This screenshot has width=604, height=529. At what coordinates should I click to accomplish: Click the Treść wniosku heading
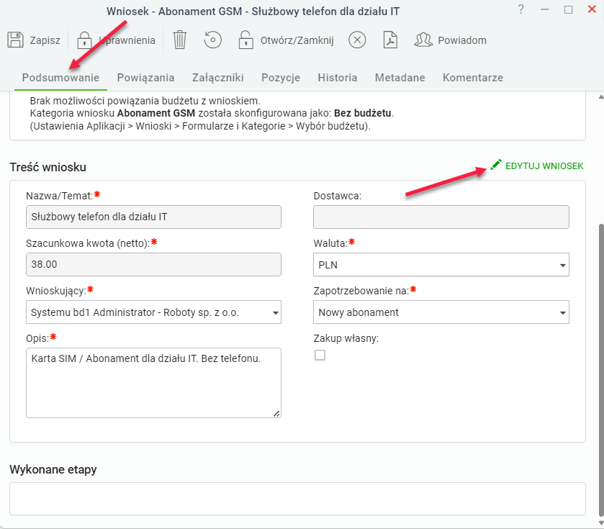(48, 167)
